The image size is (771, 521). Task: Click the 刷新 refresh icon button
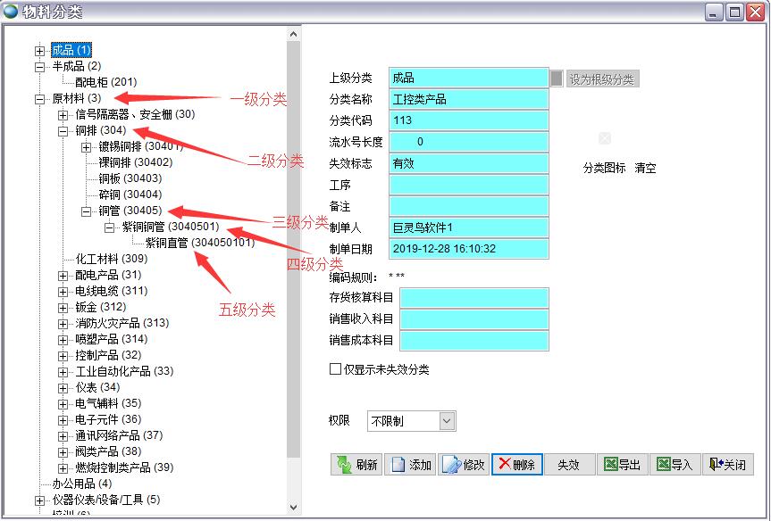pyautogui.click(x=356, y=465)
